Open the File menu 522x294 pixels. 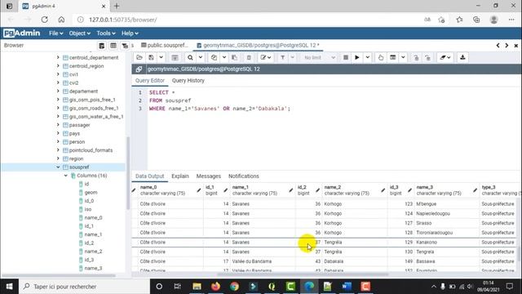click(x=56, y=33)
